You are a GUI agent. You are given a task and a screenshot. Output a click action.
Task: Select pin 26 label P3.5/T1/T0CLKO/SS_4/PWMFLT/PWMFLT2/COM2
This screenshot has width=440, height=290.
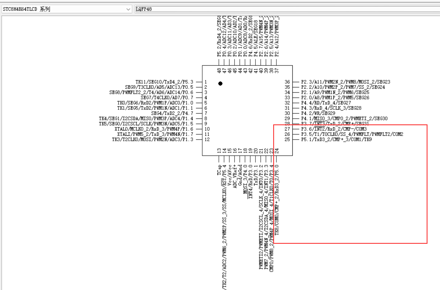tap(352, 134)
